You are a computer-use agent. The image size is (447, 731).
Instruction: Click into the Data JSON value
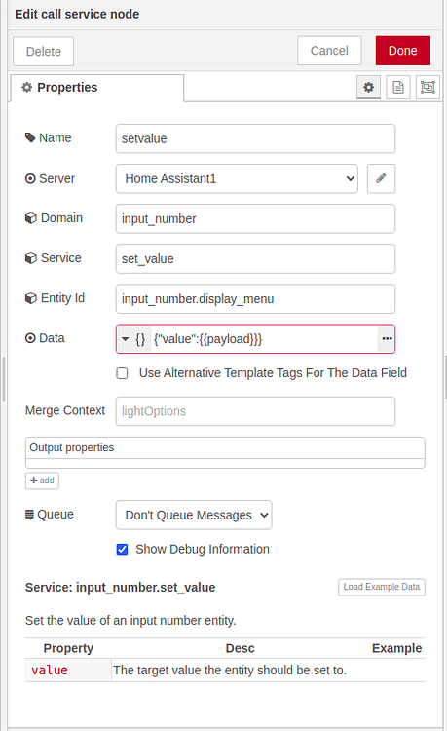pos(263,339)
